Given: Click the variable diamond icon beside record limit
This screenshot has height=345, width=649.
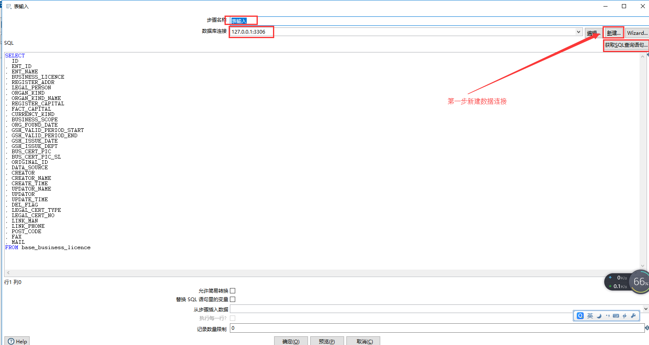Looking at the screenshot, I should [647, 328].
